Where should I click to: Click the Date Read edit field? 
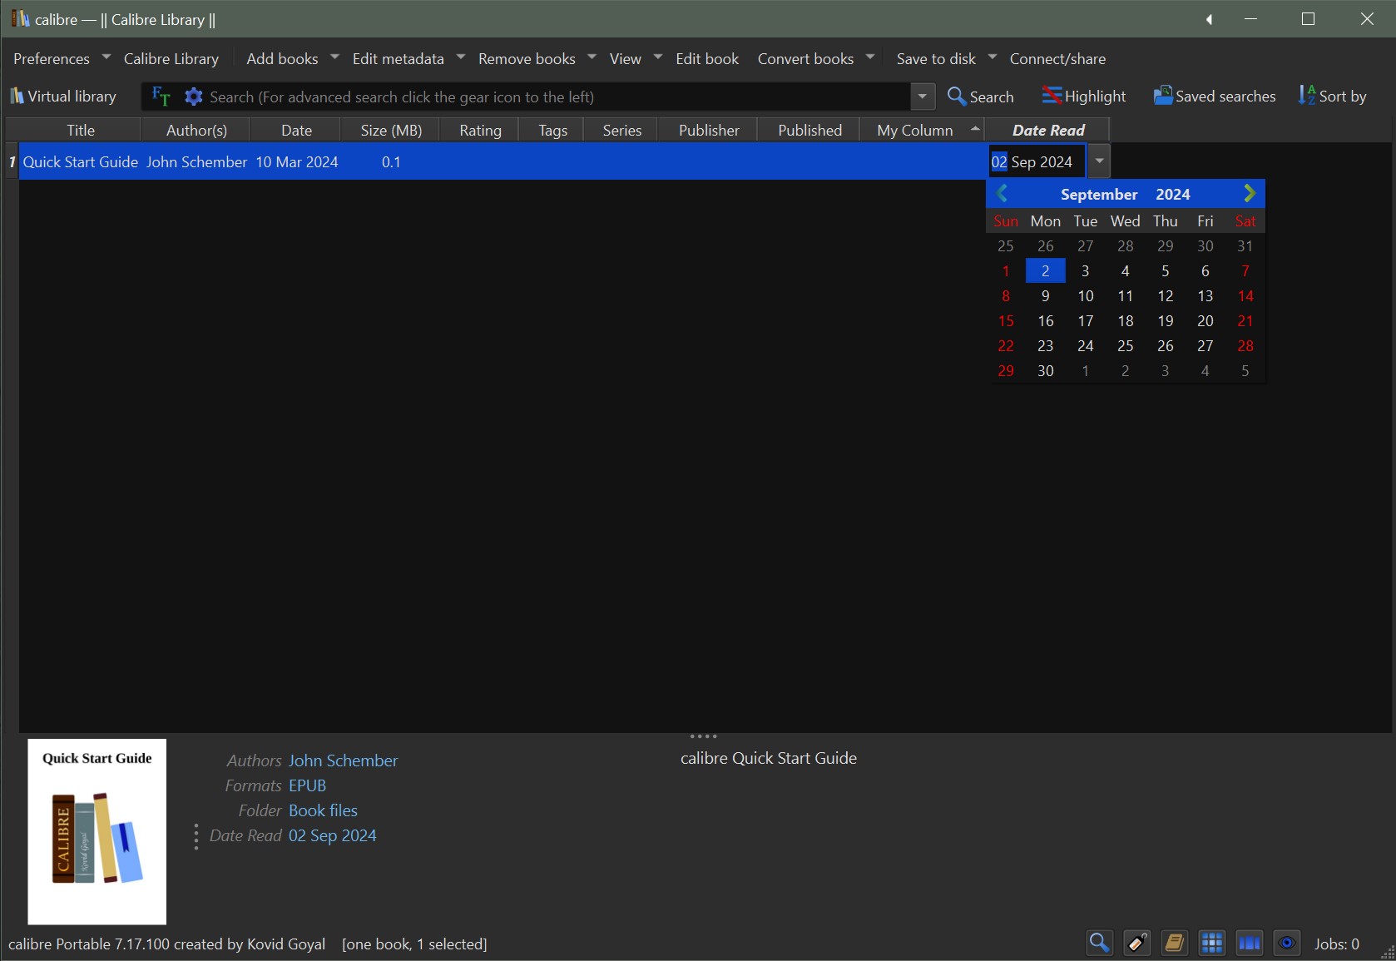point(1037,161)
